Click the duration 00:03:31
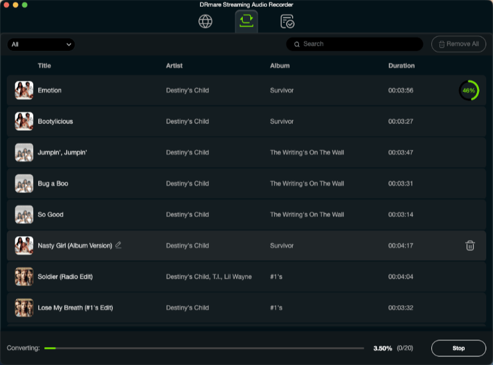This screenshot has width=493, height=365. click(401, 184)
